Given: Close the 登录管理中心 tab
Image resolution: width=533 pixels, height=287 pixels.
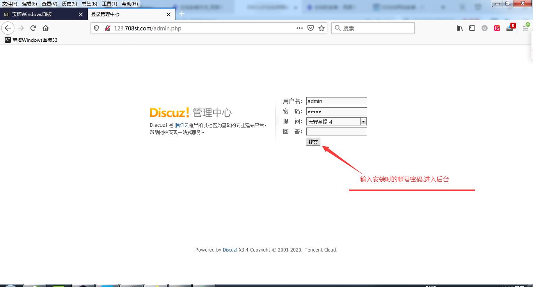Looking at the screenshot, I should click(169, 14).
